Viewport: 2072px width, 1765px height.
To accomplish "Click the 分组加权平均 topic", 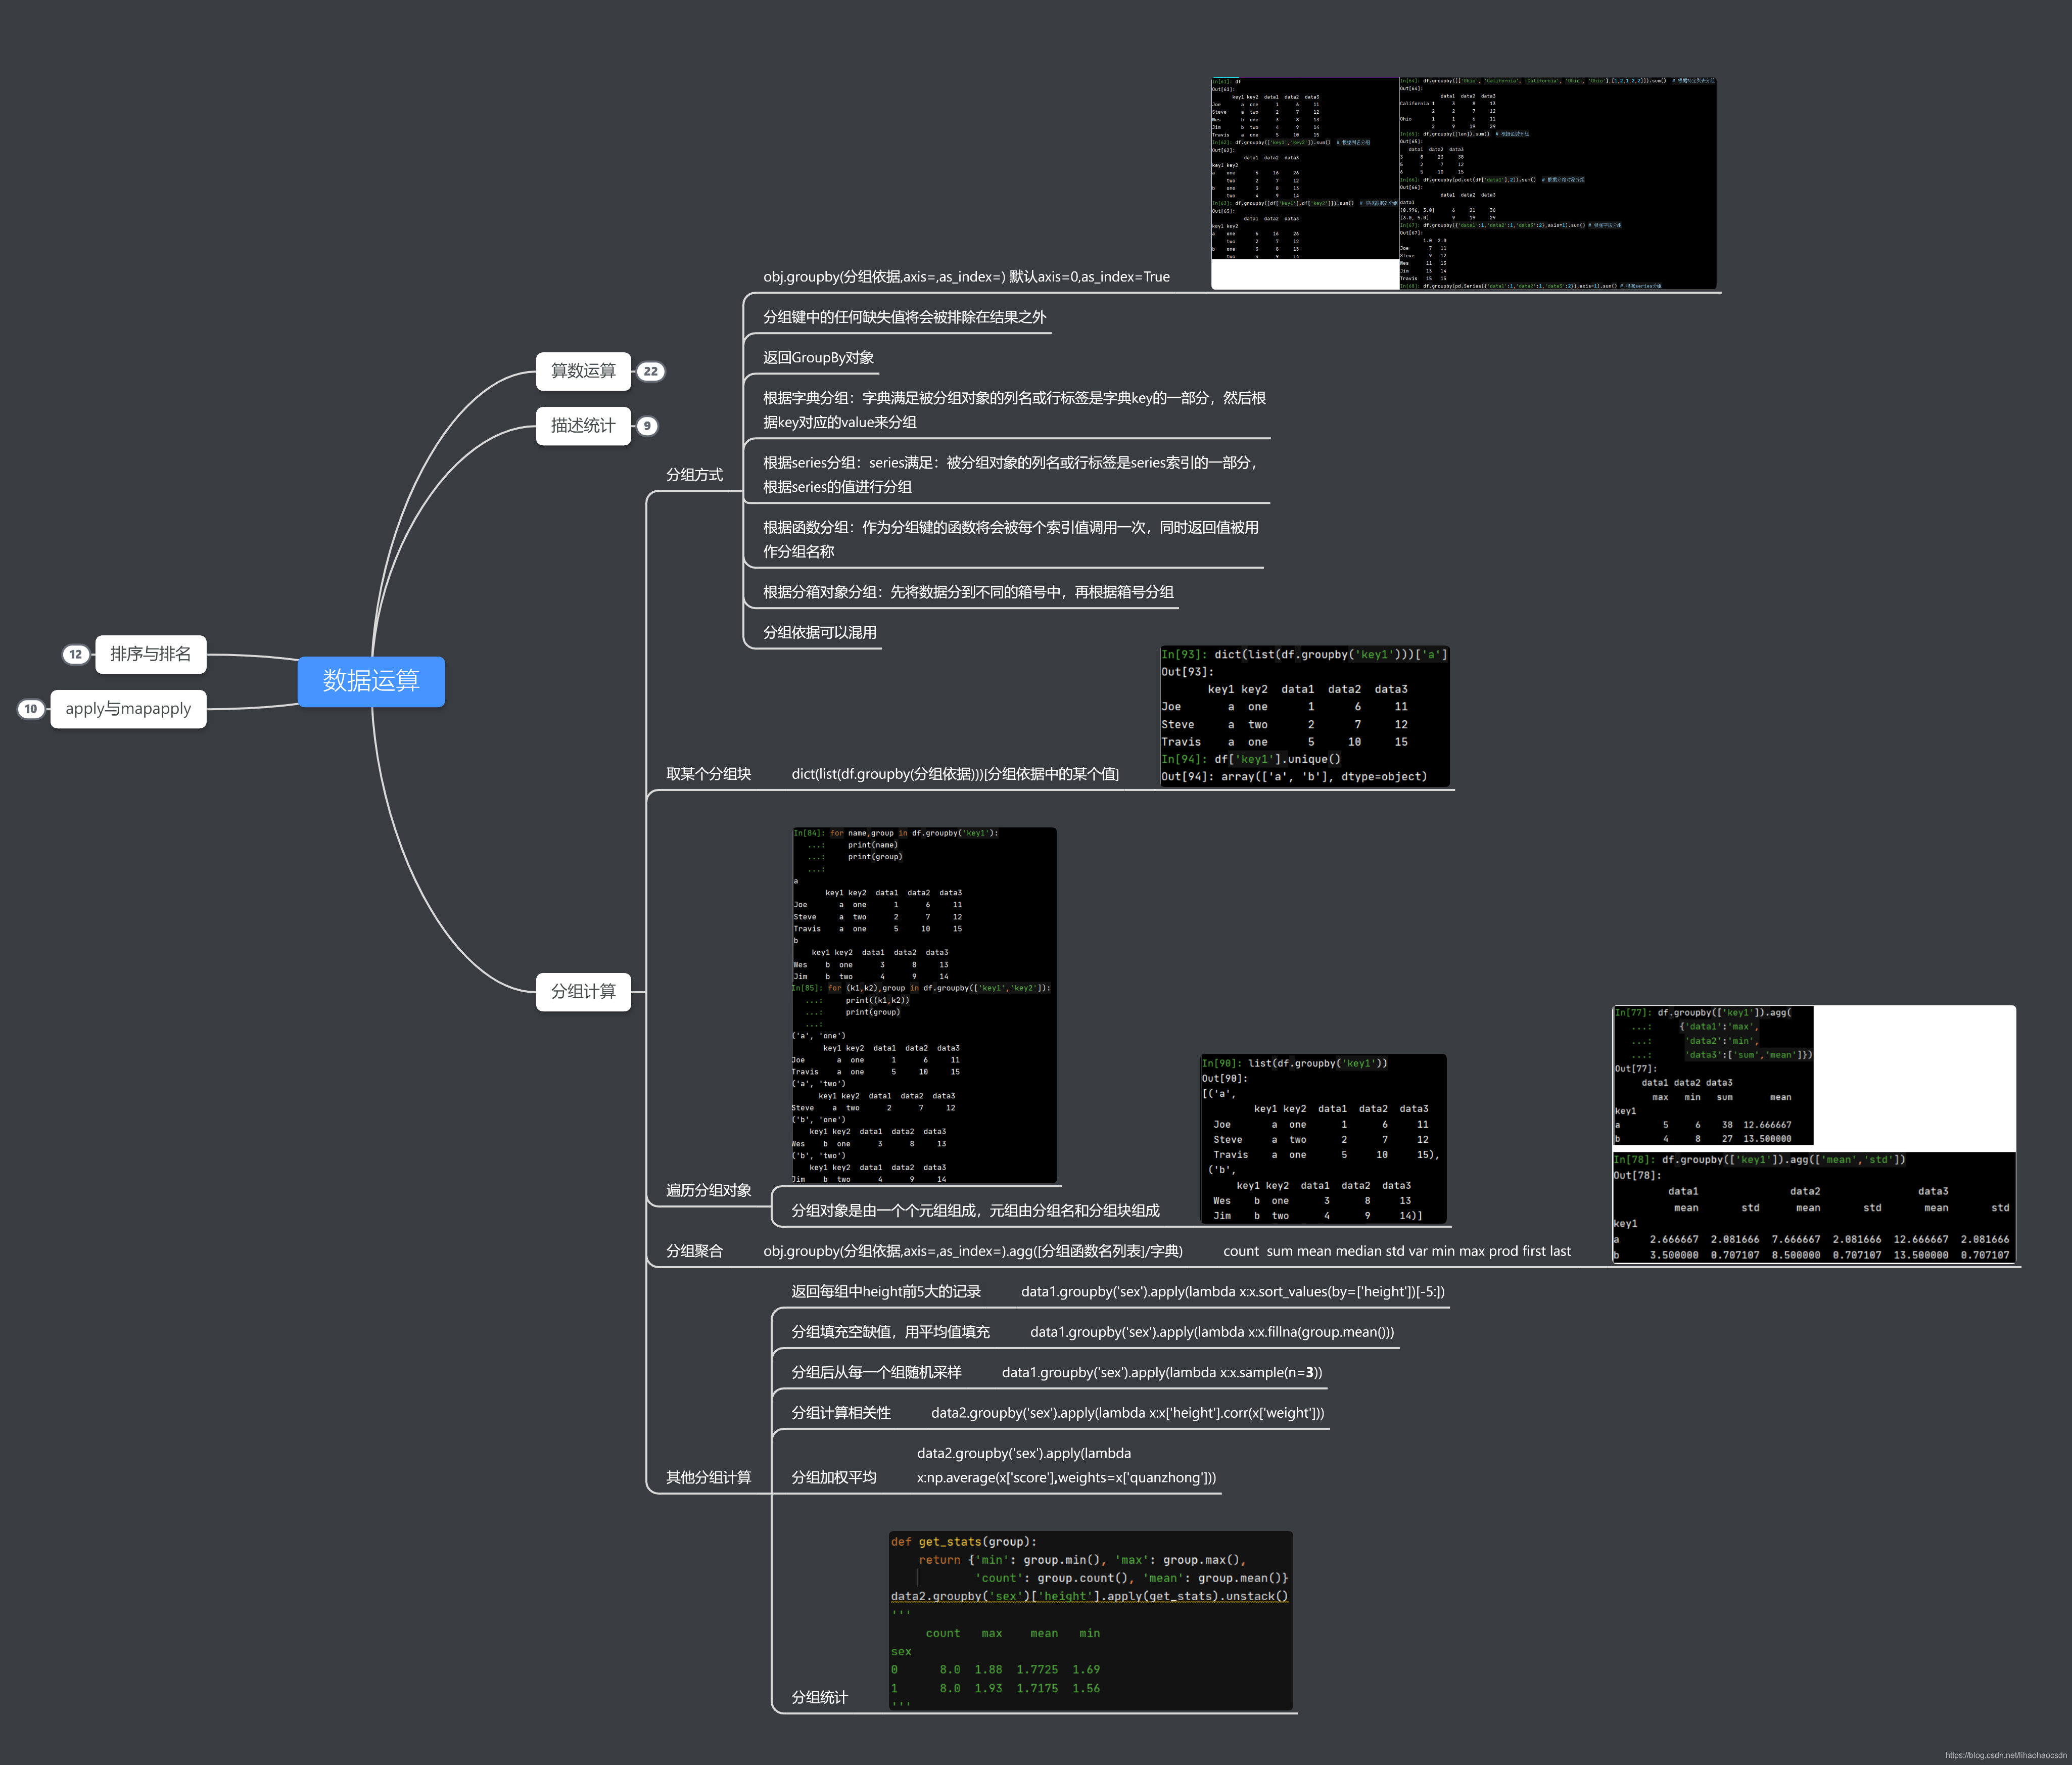I will click(x=834, y=1478).
